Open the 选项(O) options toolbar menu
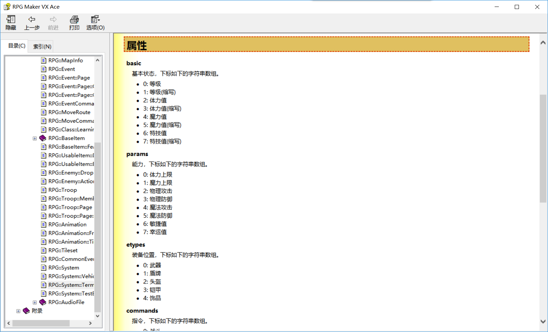Viewport: 548px width, 332px height. point(95,23)
